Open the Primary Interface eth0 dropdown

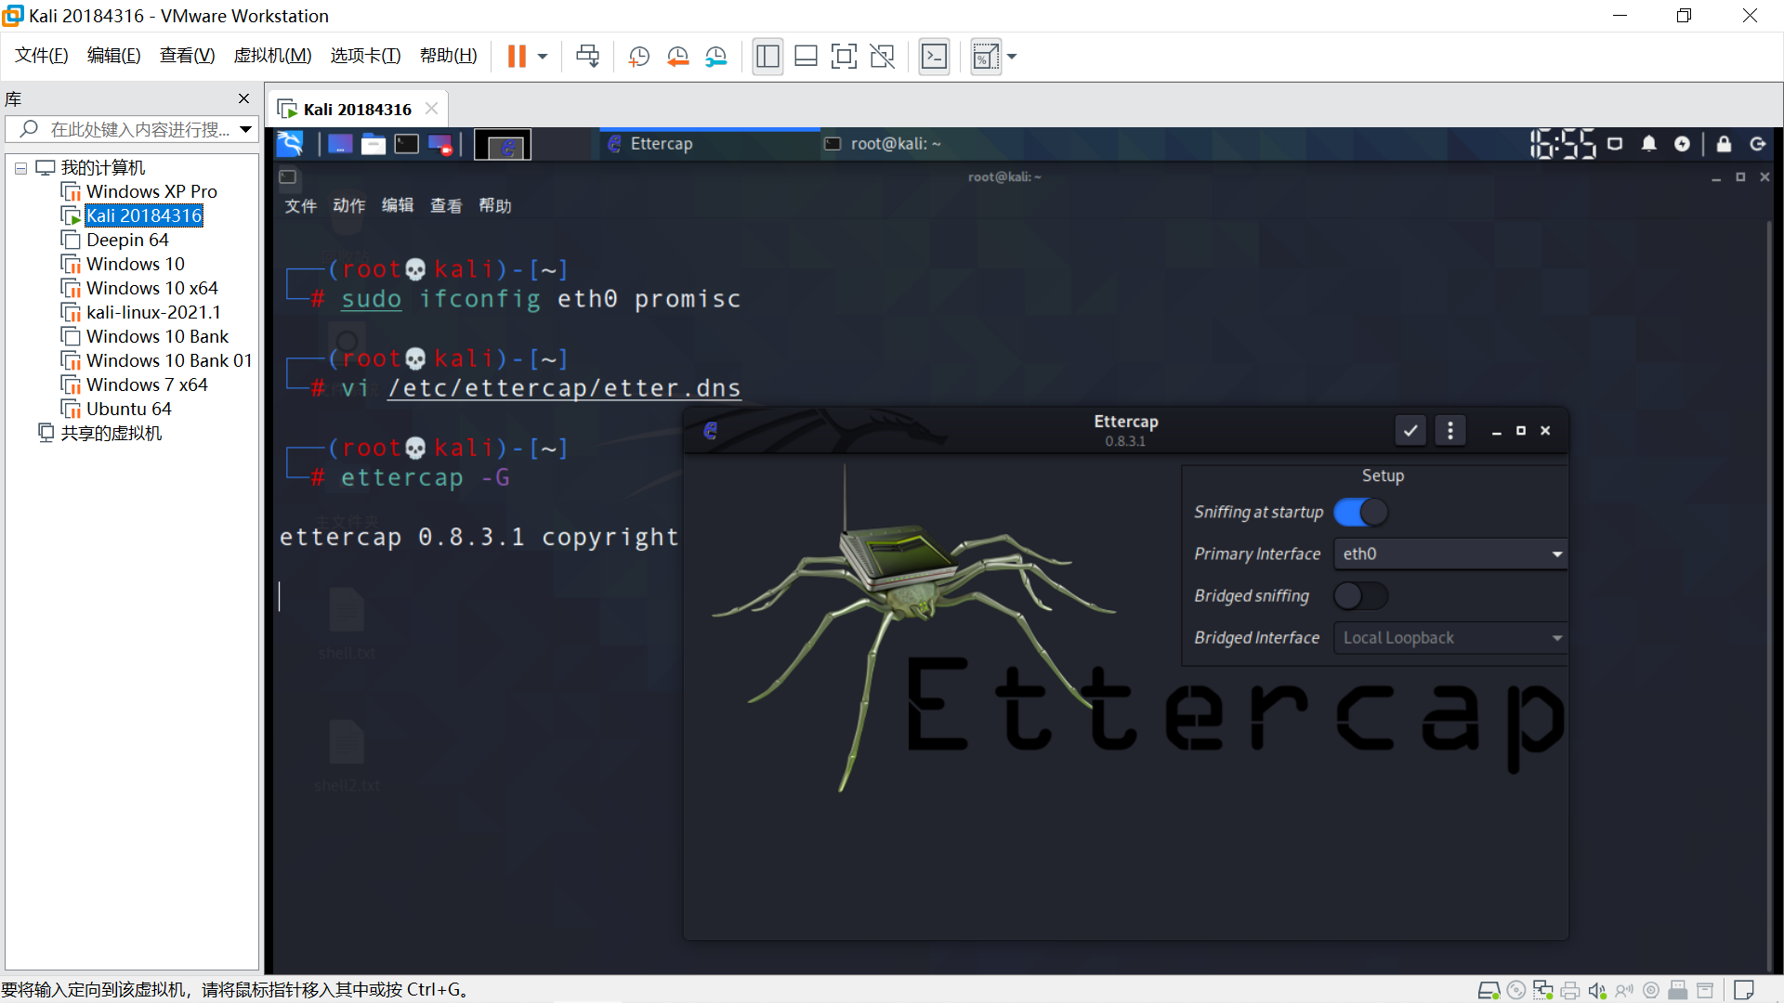tap(1449, 554)
